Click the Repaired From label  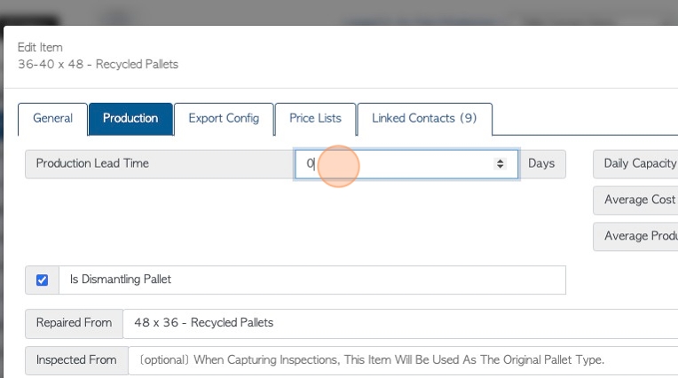[74, 324]
